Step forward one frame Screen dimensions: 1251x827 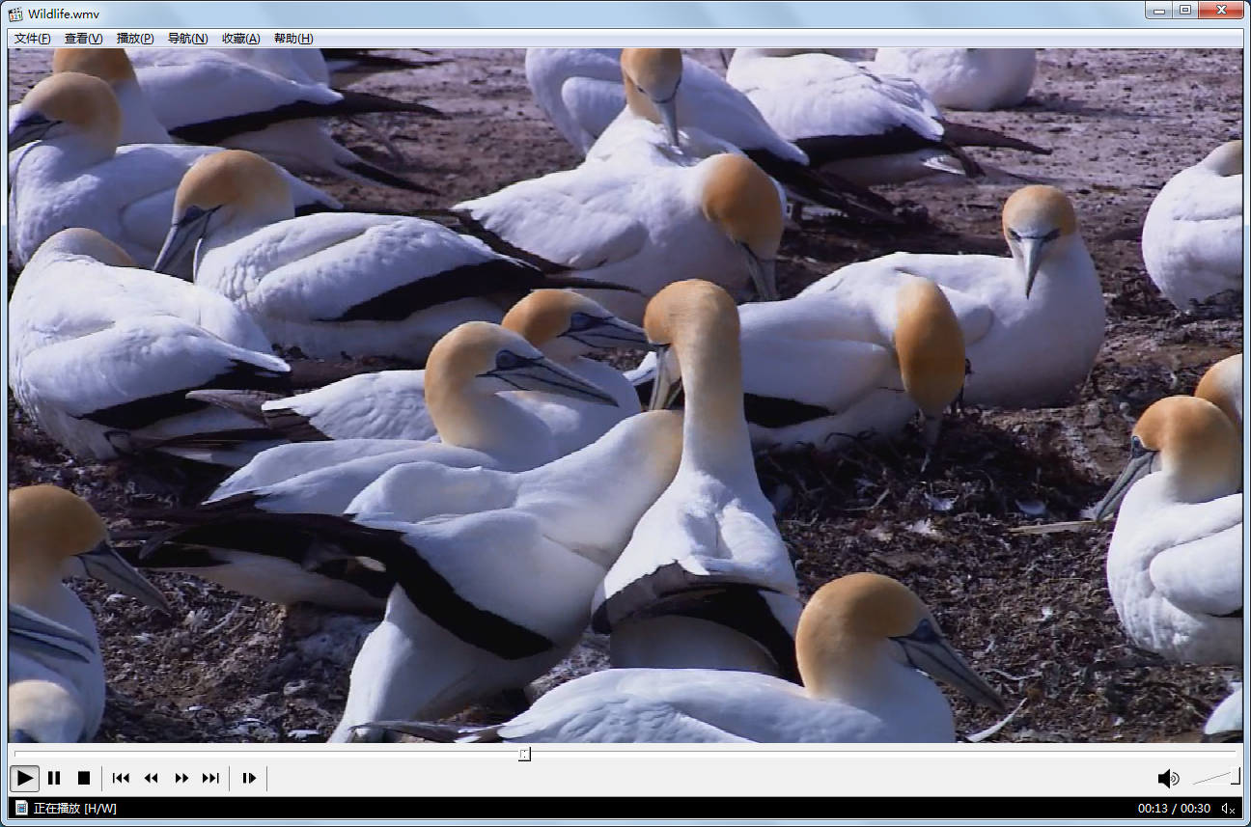(249, 778)
